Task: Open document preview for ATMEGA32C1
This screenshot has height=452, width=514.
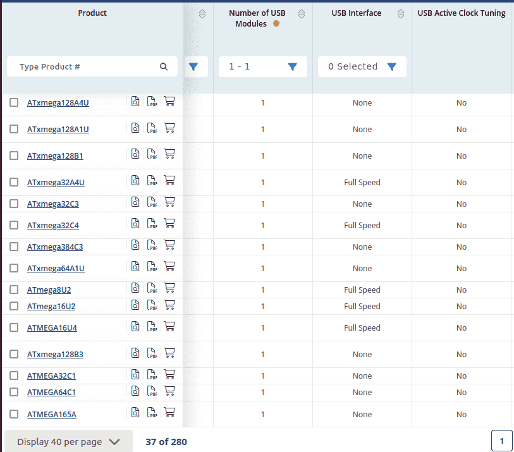Action: coord(135,374)
